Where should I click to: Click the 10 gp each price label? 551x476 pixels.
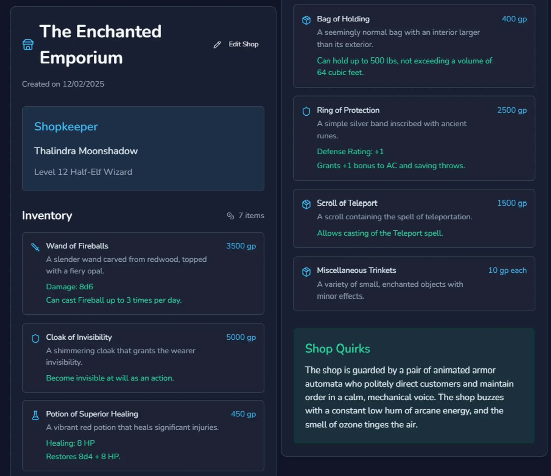coord(507,270)
